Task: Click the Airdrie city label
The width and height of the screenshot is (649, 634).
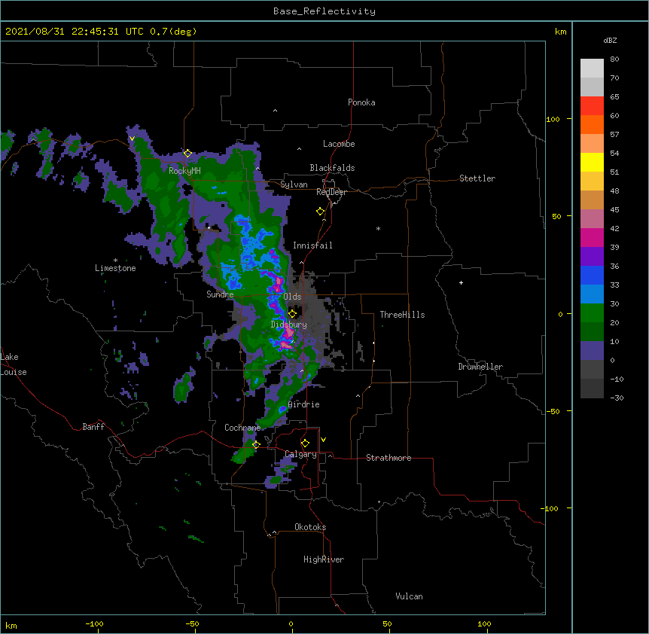Action: tap(304, 404)
